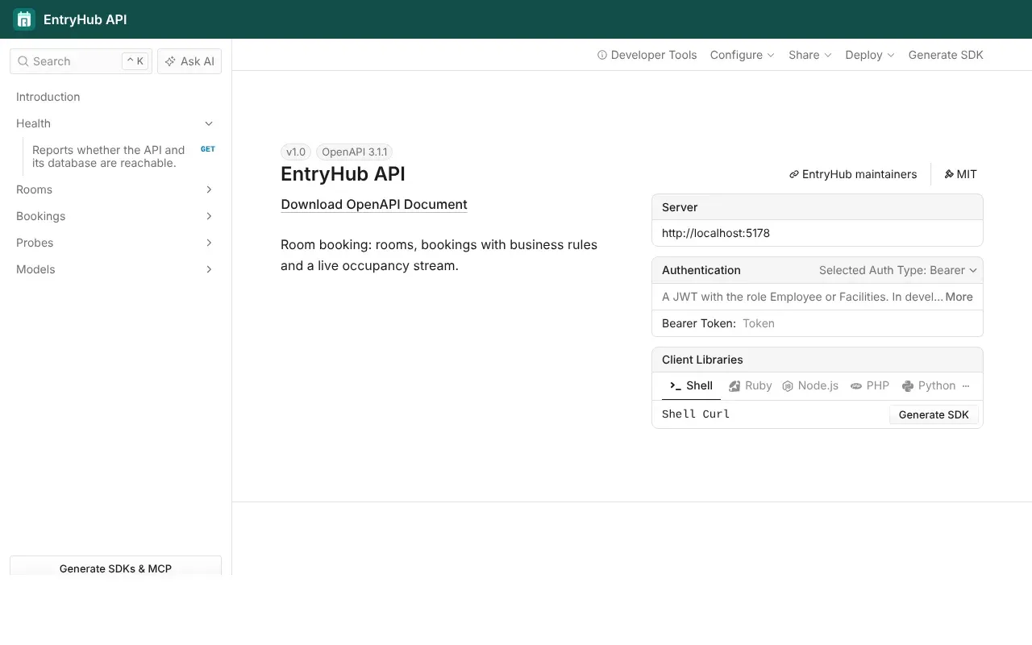
Task: Expand the Bookings sidebar section
Action: [x=209, y=216]
